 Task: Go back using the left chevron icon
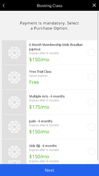(x=4, y=5)
